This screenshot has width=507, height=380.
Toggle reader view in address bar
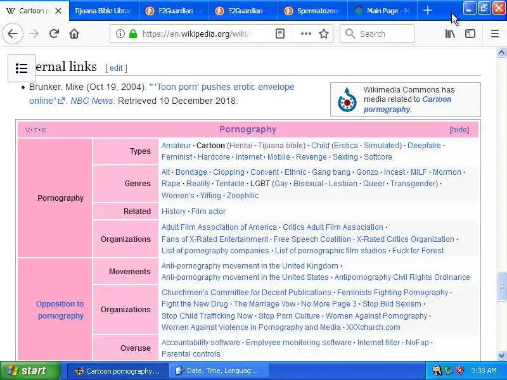pos(280,34)
